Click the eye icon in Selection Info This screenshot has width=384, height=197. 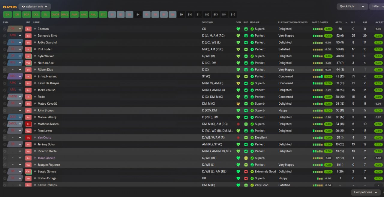click(x=23, y=7)
